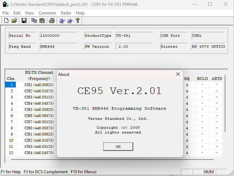
Task: Click CH7 (446.08125) cell
Action: [39, 122]
